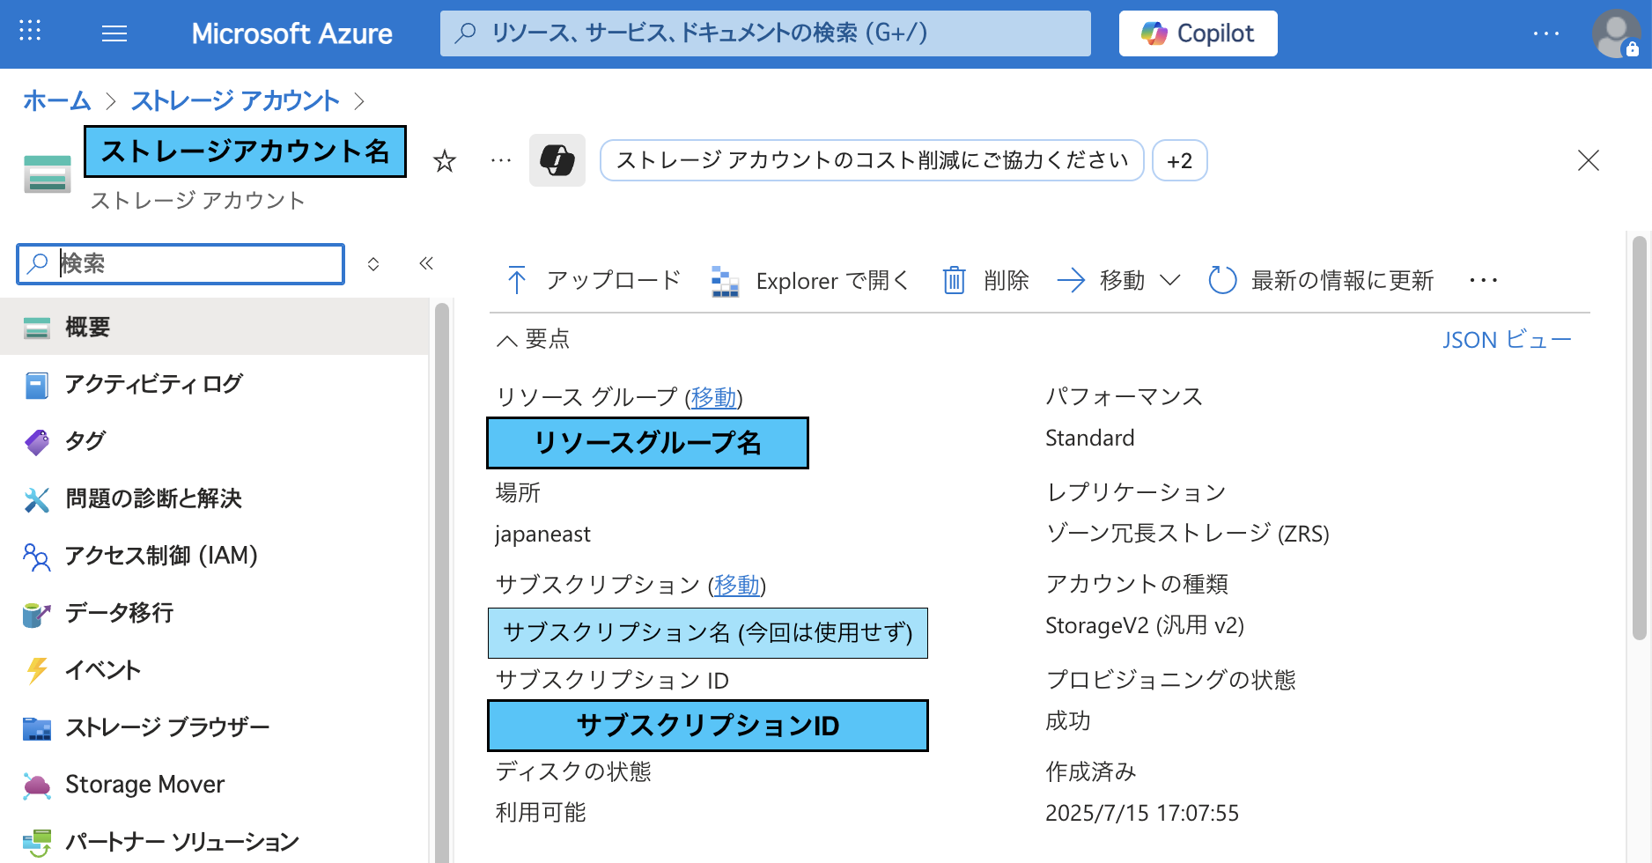Click the サブスクリプション 移動 link

tap(737, 585)
